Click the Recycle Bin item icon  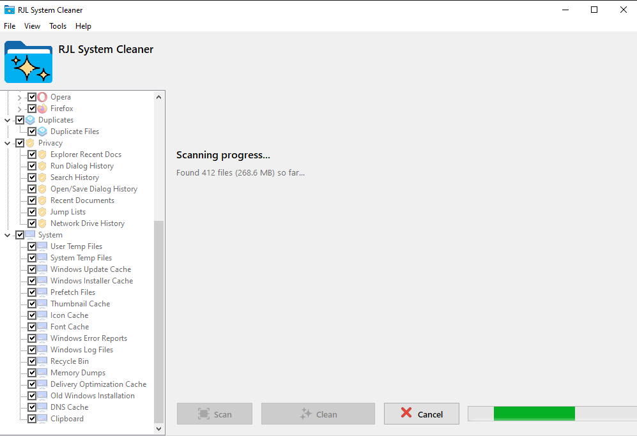point(43,361)
